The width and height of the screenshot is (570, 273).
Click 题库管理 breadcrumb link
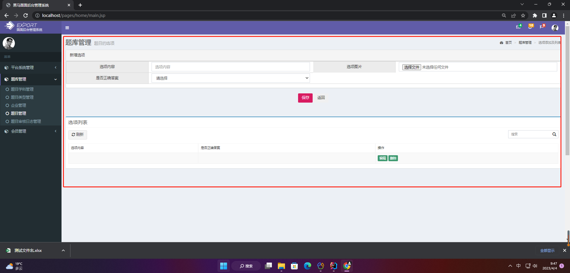pyautogui.click(x=525, y=43)
